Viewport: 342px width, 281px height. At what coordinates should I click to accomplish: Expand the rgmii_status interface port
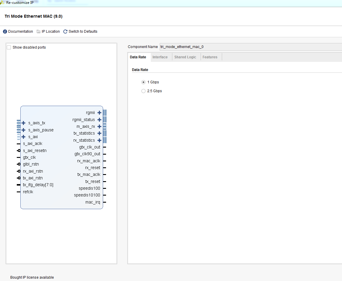(99, 120)
